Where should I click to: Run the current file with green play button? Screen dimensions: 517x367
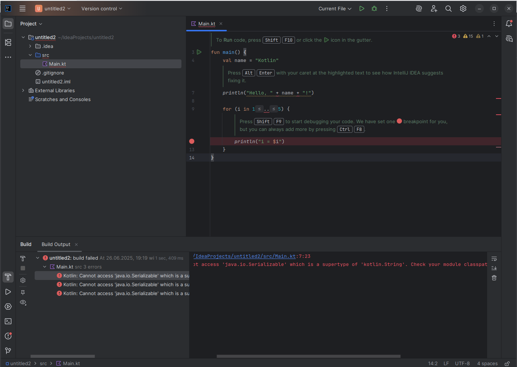pos(362,8)
